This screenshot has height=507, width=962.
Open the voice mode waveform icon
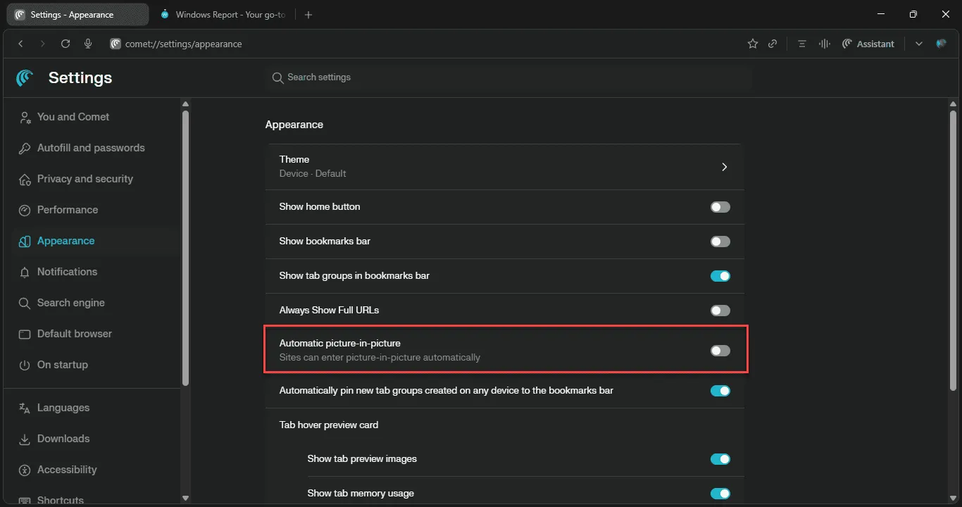824,44
